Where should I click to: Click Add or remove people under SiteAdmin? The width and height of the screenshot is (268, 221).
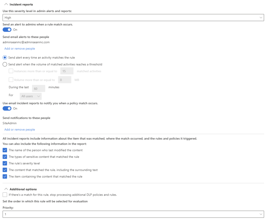pos(20,130)
